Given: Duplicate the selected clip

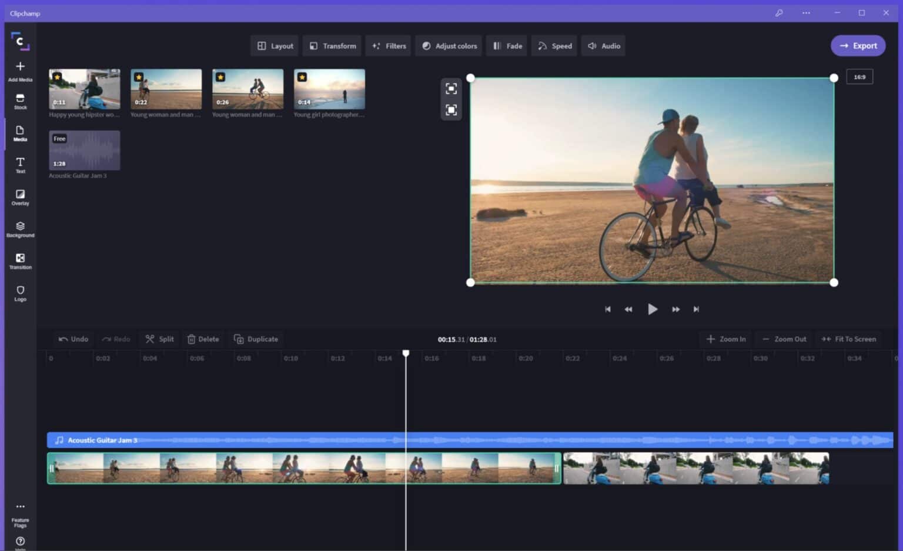Looking at the screenshot, I should (x=256, y=339).
